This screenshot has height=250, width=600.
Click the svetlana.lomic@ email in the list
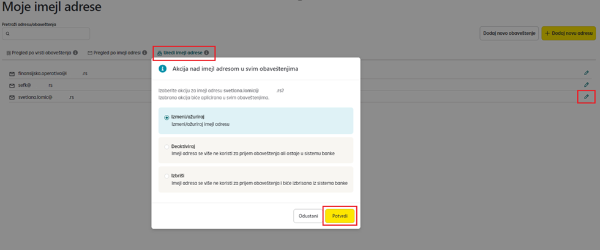(46, 98)
